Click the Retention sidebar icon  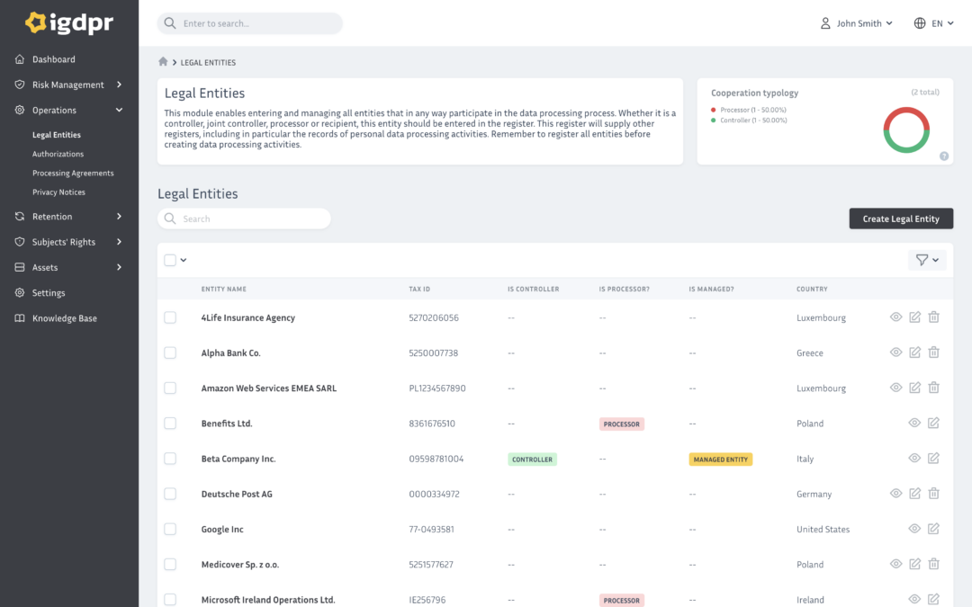click(x=20, y=217)
